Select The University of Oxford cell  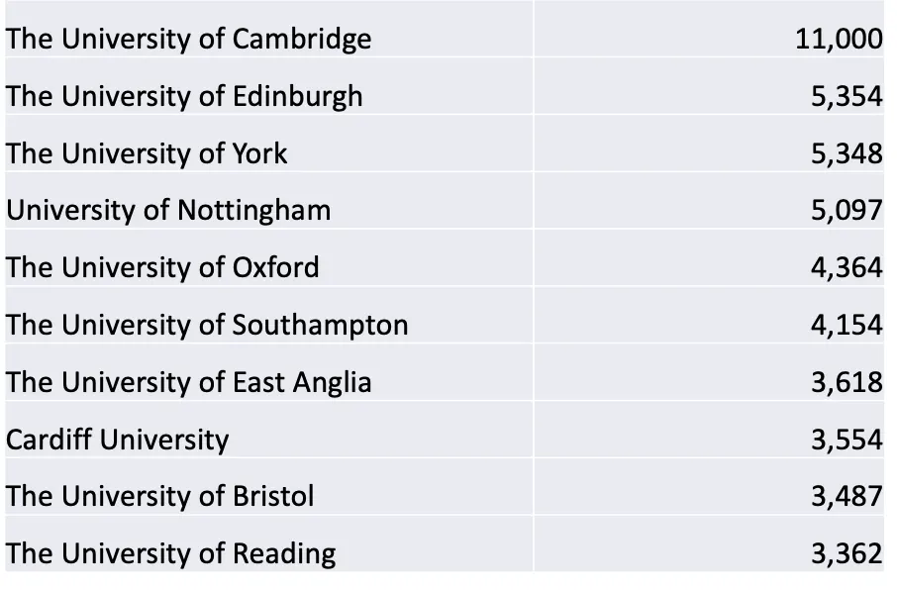(269, 257)
